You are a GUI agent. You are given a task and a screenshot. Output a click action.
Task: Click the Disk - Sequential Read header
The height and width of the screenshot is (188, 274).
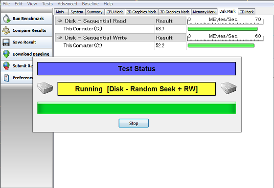pyautogui.click(x=105, y=21)
